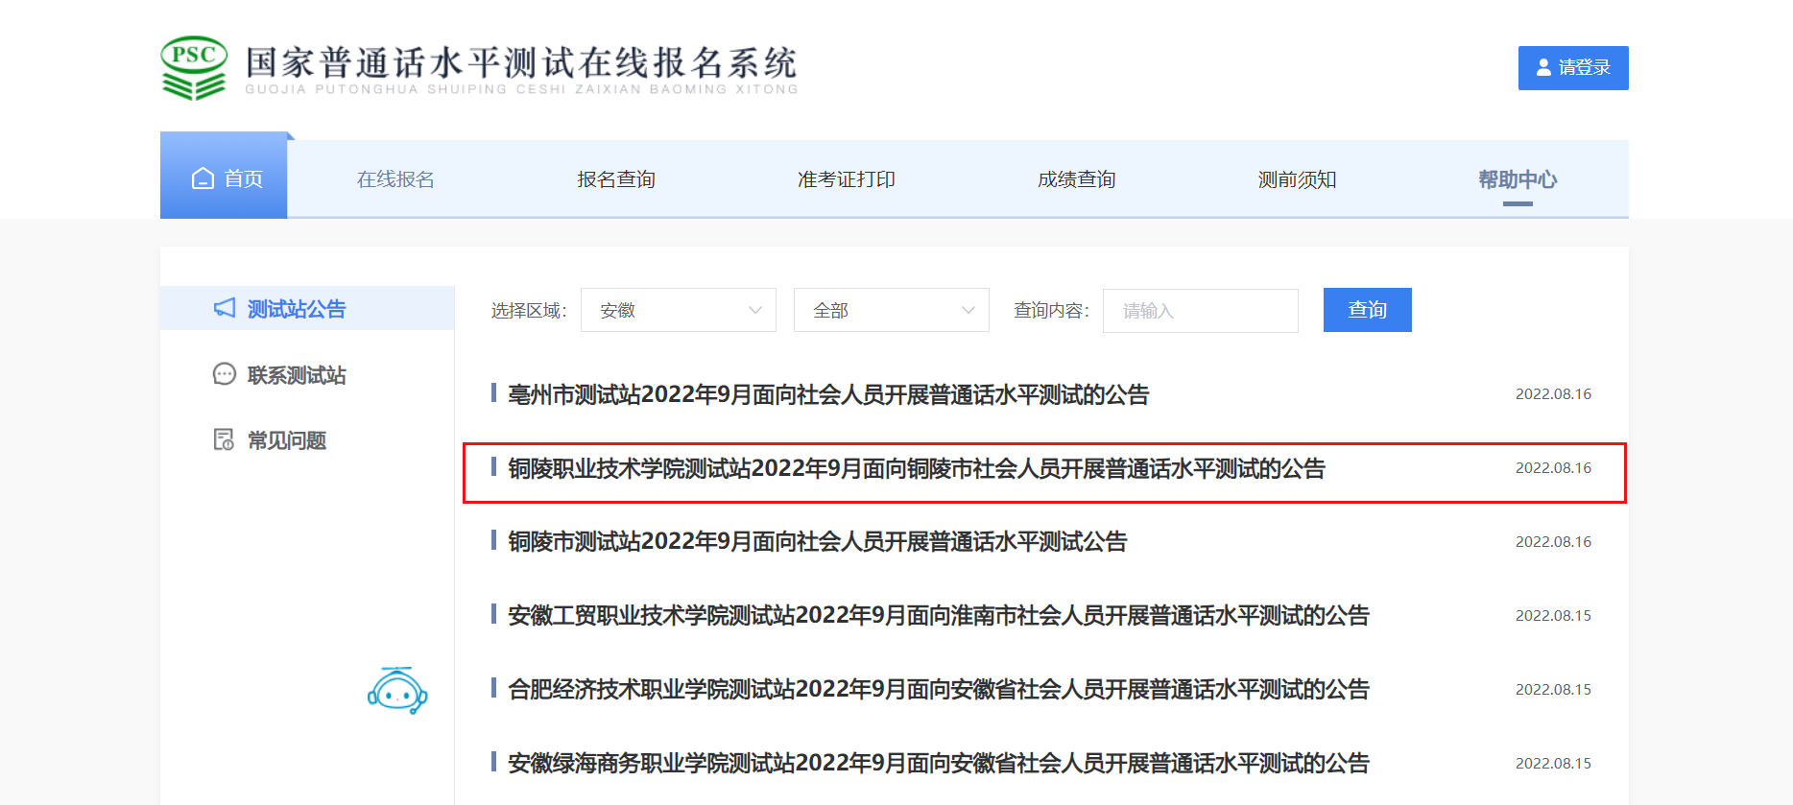This screenshot has width=1793, height=805.
Task: Click the 2022.08.16 date of 亳州市 announcement
Action: click(1553, 394)
